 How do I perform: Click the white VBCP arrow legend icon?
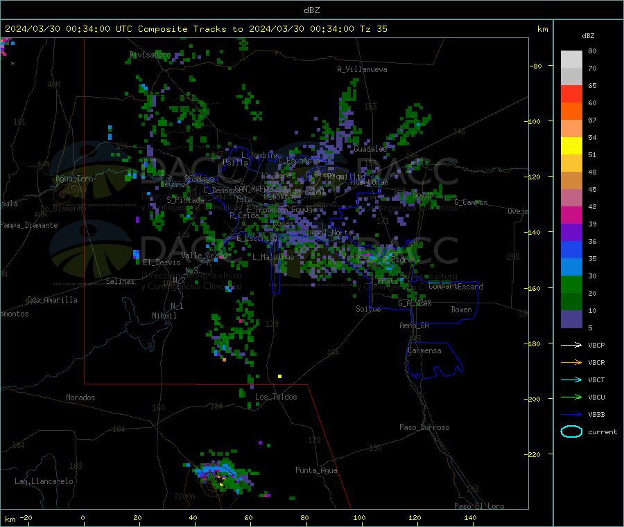point(571,345)
